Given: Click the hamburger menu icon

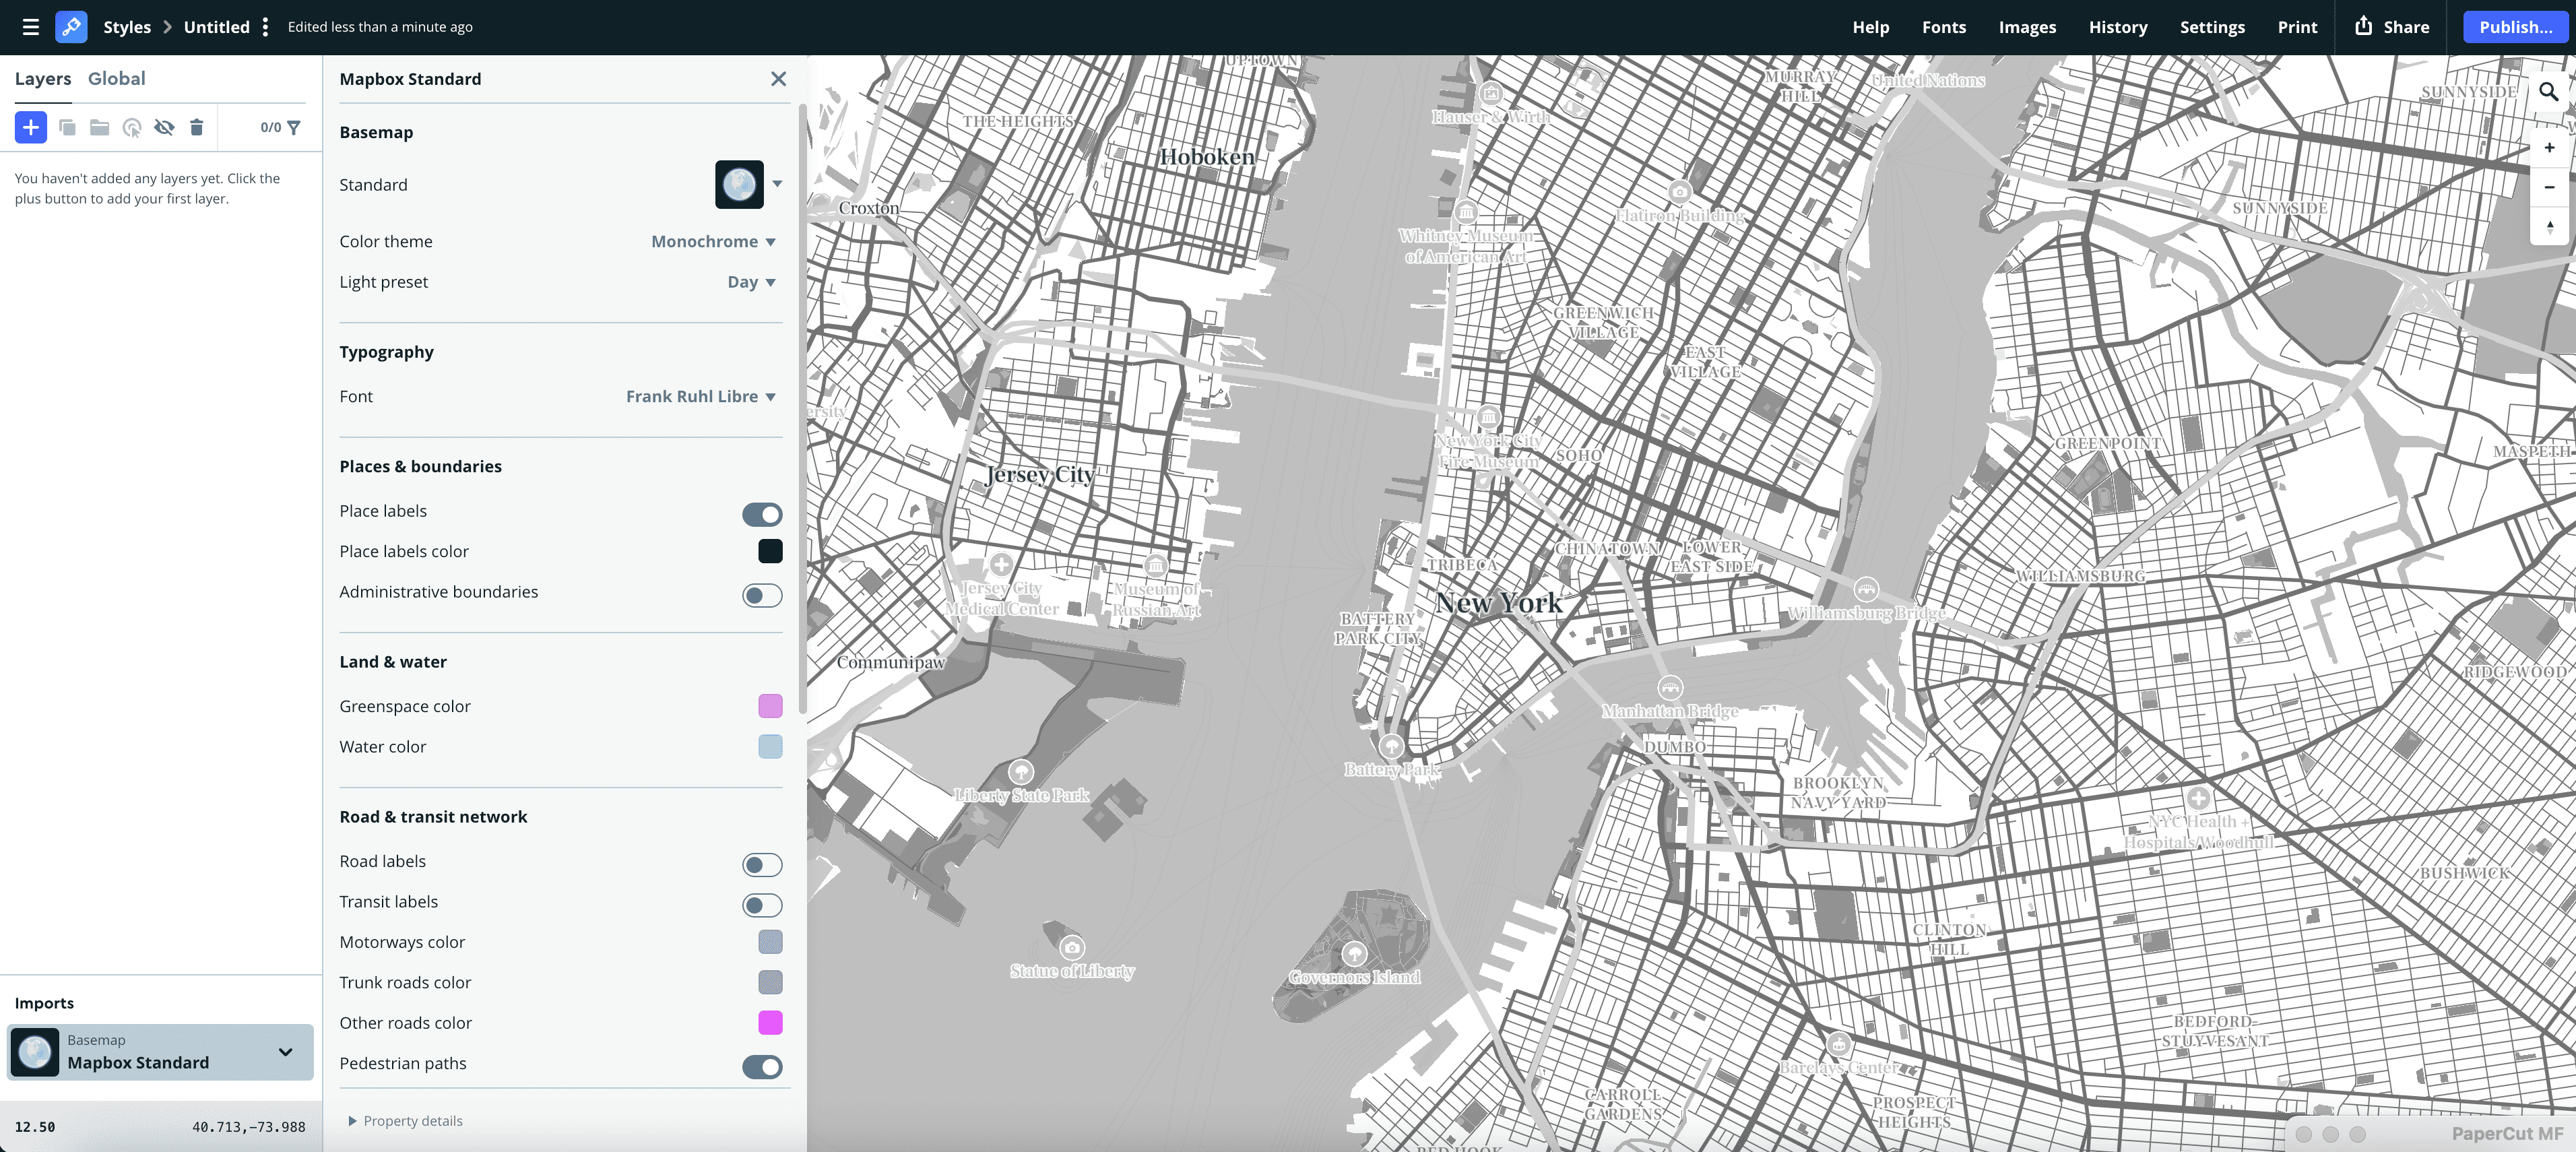Looking at the screenshot, I should point(30,27).
